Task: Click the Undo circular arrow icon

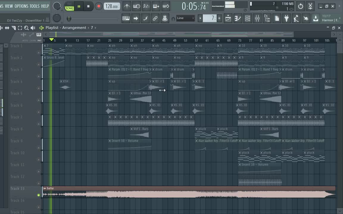Action: [x=300, y=6]
